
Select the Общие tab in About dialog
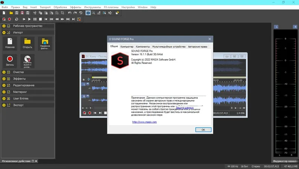[x=114, y=46]
